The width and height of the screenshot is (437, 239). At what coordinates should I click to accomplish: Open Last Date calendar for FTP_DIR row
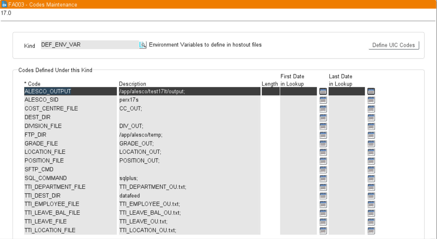[x=371, y=135]
